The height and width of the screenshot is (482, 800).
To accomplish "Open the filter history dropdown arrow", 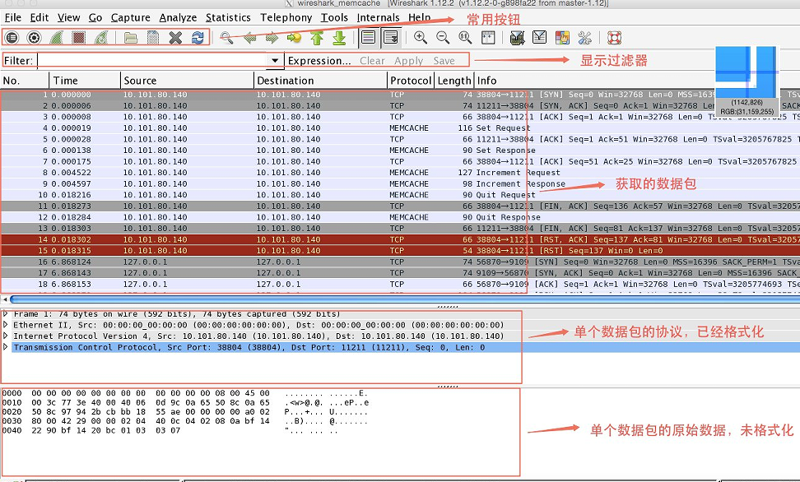I will click(275, 60).
